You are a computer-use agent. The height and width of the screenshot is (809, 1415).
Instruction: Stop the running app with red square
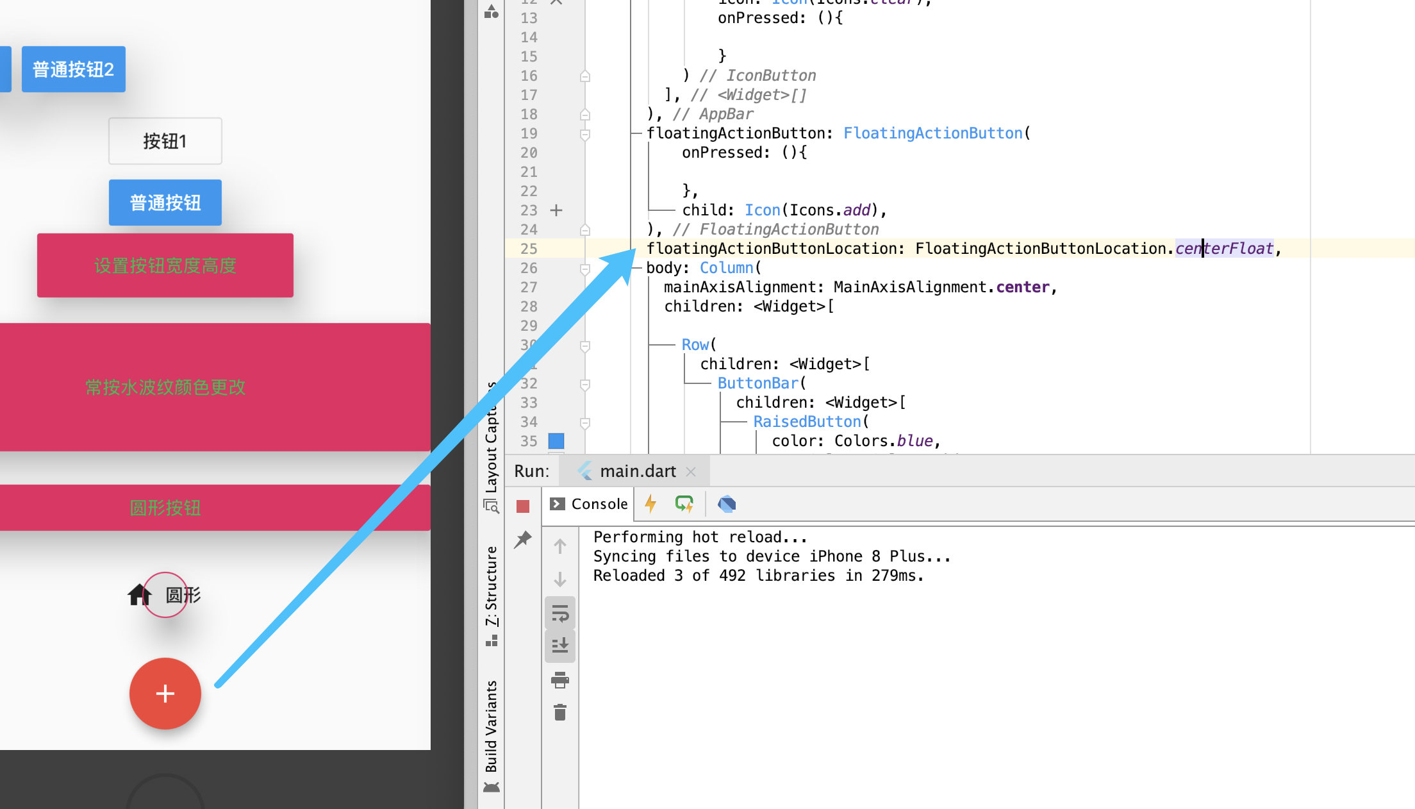(x=523, y=506)
